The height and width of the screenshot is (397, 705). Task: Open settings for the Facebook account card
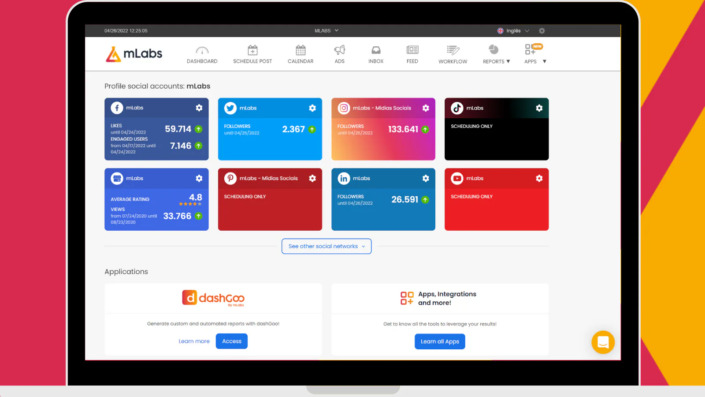(199, 108)
